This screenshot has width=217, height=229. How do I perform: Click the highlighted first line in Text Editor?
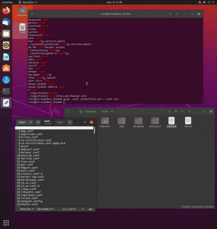click(x=54, y=128)
